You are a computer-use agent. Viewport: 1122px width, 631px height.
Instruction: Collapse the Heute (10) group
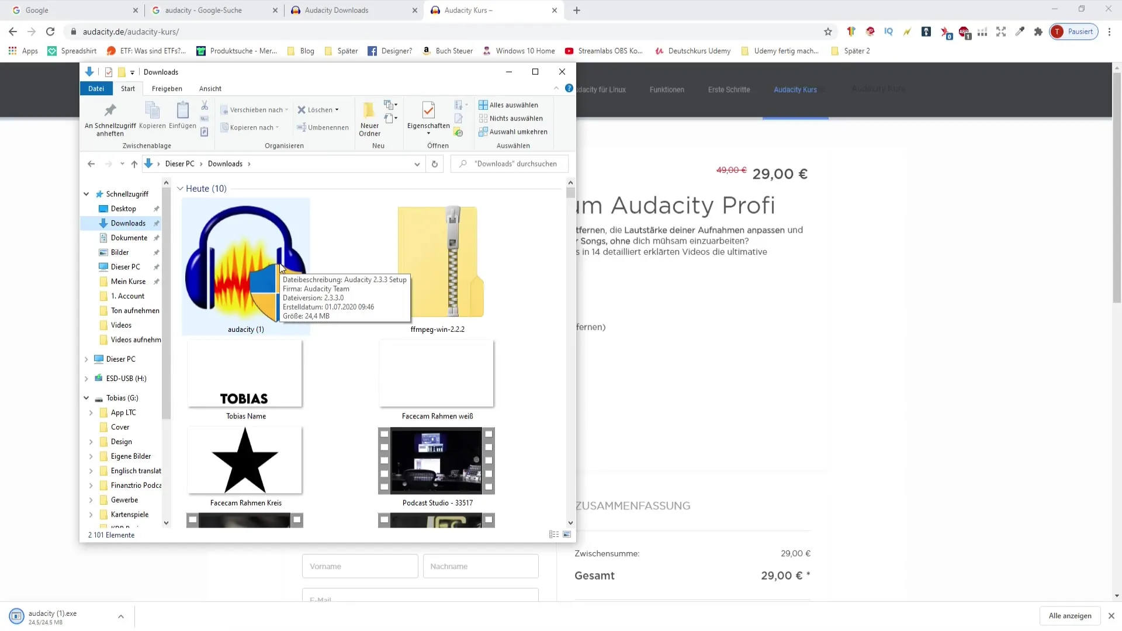[181, 189]
